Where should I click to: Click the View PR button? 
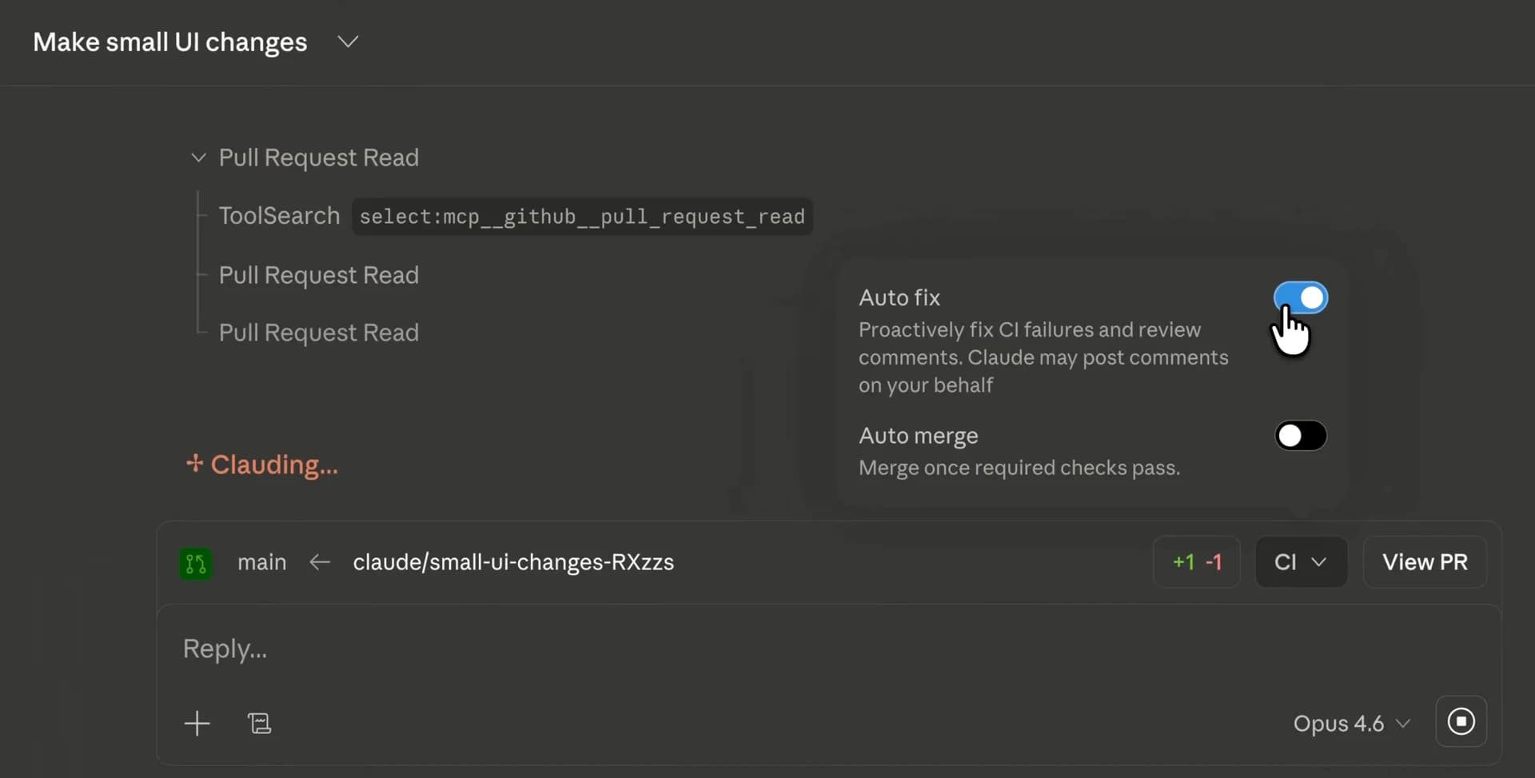pos(1425,561)
